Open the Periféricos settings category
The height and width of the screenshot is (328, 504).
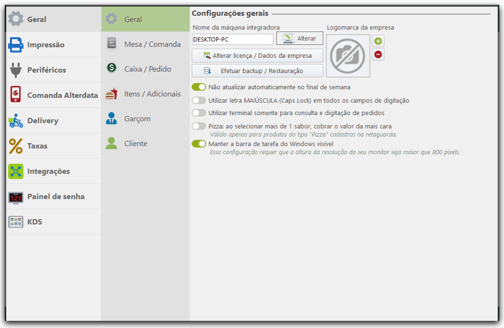tap(54, 70)
